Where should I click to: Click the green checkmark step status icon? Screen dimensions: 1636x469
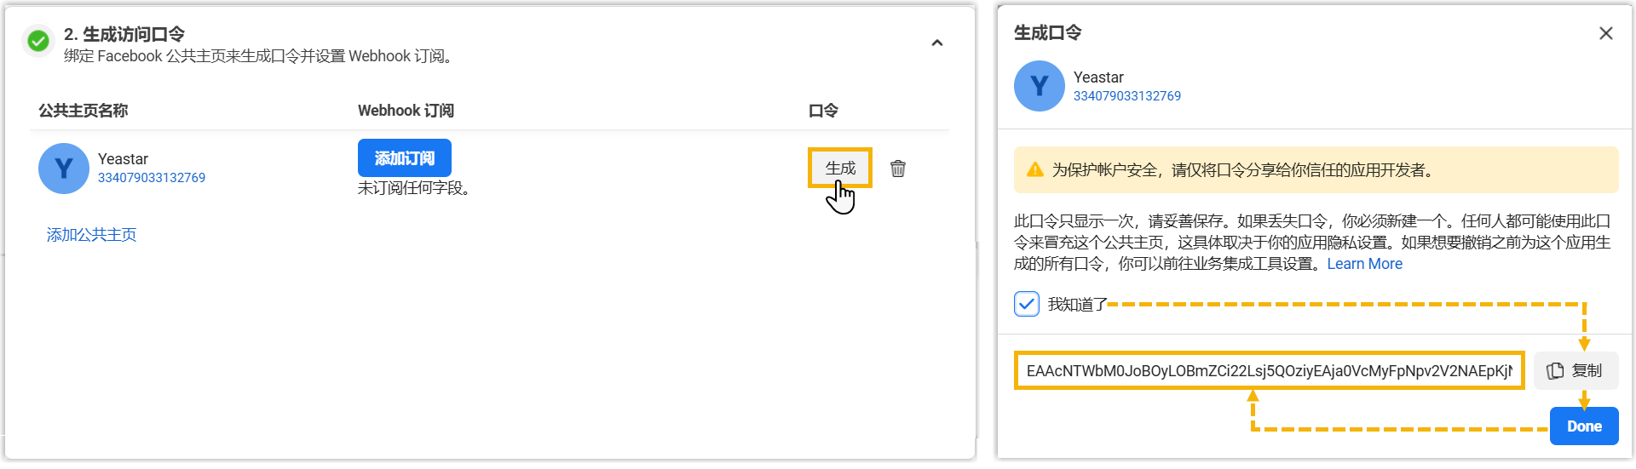[38, 40]
